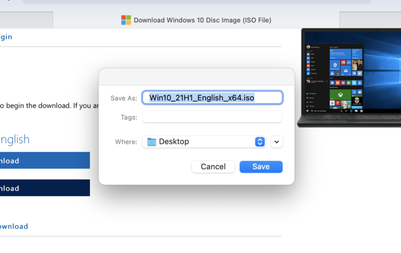Click the Tags label

click(129, 117)
